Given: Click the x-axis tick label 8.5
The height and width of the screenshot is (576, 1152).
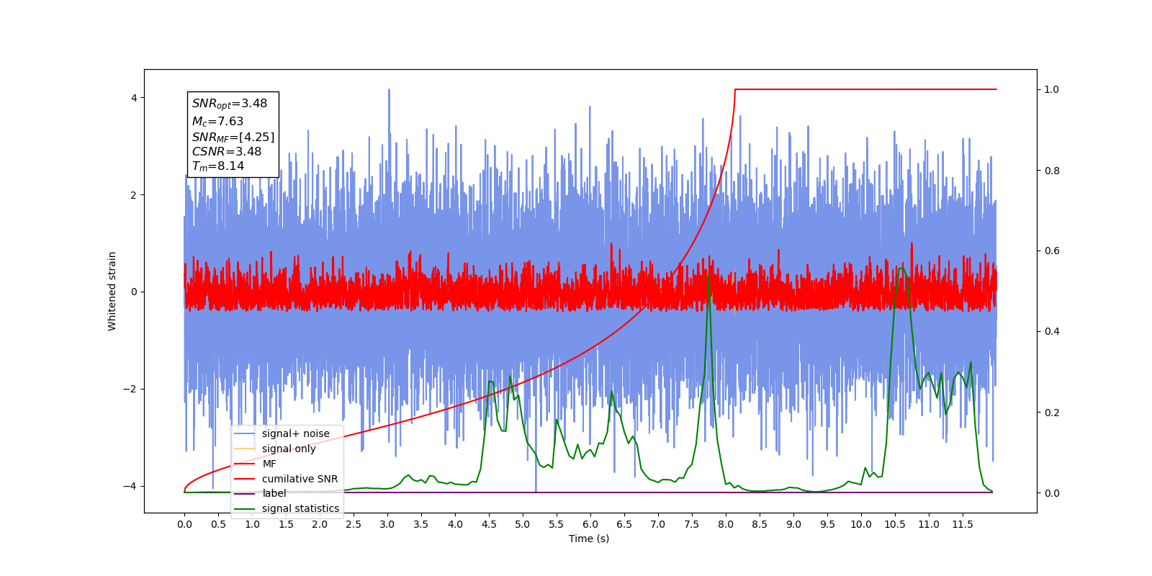Looking at the screenshot, I should tap(760, 524).
